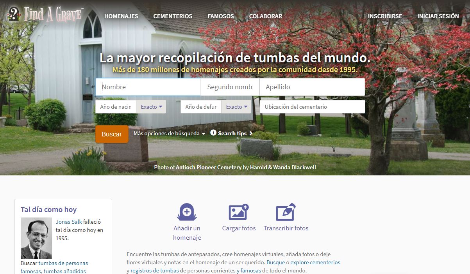Click the Ubicación del cementerio field

click(x=313, y=107)
